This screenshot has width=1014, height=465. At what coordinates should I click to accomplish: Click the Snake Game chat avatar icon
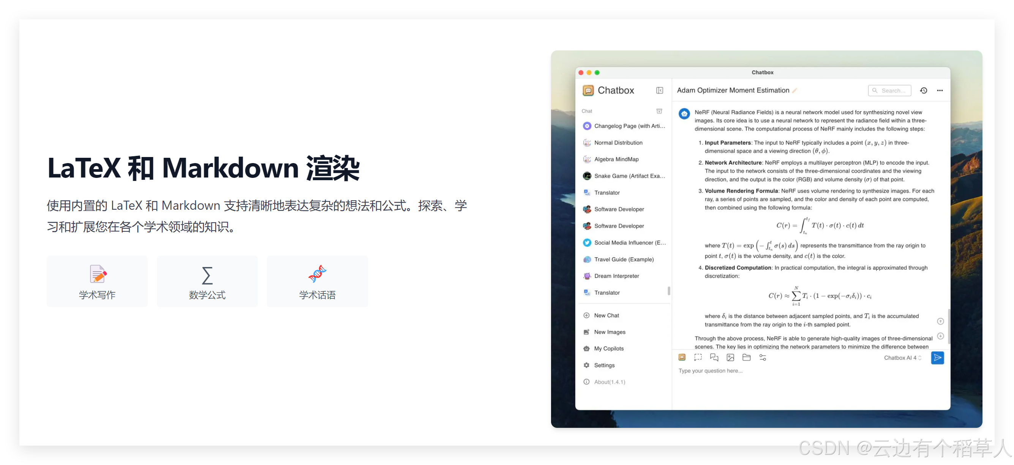586,176
